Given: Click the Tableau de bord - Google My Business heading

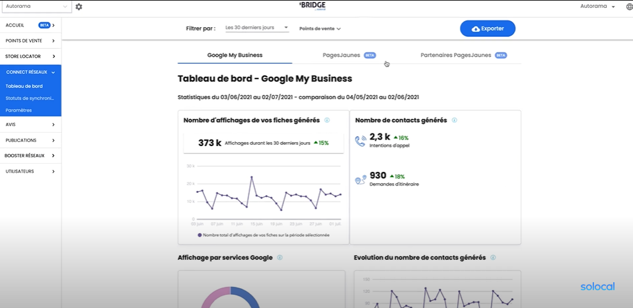Looking at the screenshot, I should pos(265,79).
